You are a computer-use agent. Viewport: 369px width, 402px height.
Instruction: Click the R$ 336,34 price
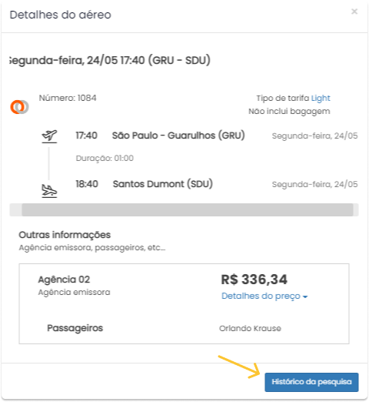pyautogui.click(x=254, y=280)
